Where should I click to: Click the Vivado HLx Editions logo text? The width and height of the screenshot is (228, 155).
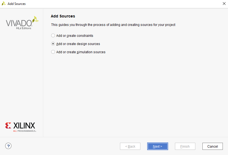tap(19, 24)
